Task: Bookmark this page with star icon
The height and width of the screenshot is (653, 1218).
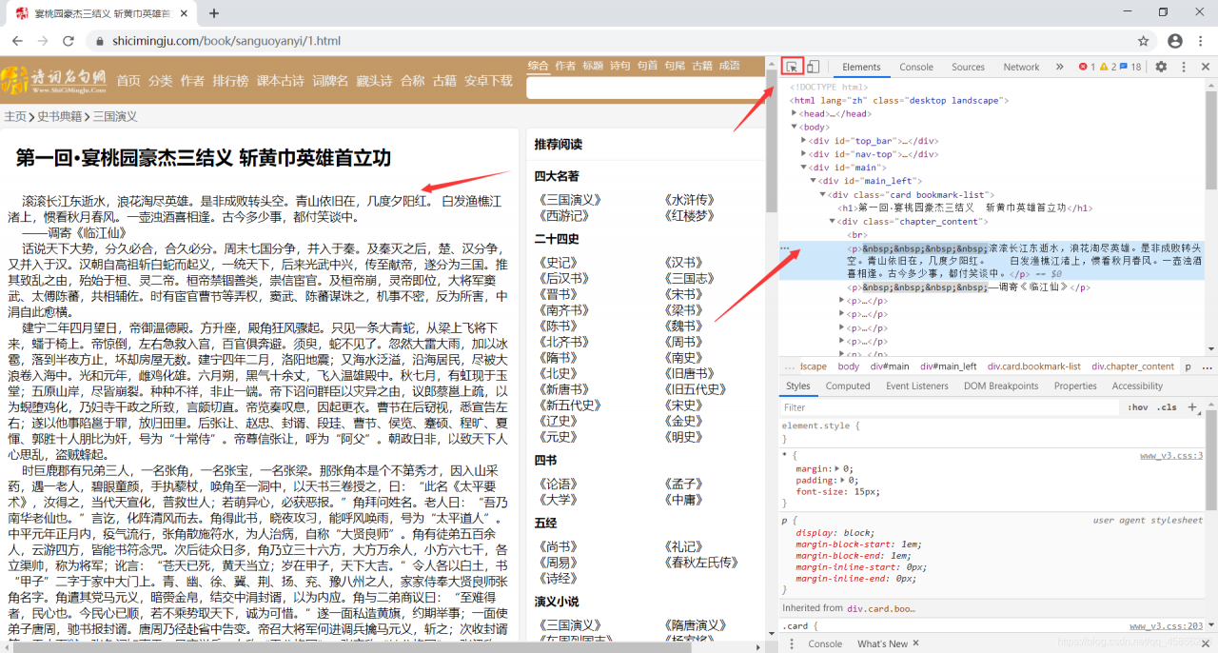Action: coord(1144,41)
